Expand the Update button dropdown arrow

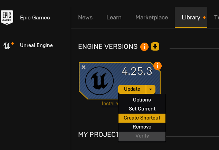[x=151, y=89]
